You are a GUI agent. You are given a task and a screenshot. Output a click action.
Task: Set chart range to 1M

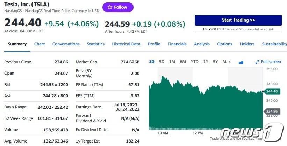pyautogui.click(x=172, y=62)
